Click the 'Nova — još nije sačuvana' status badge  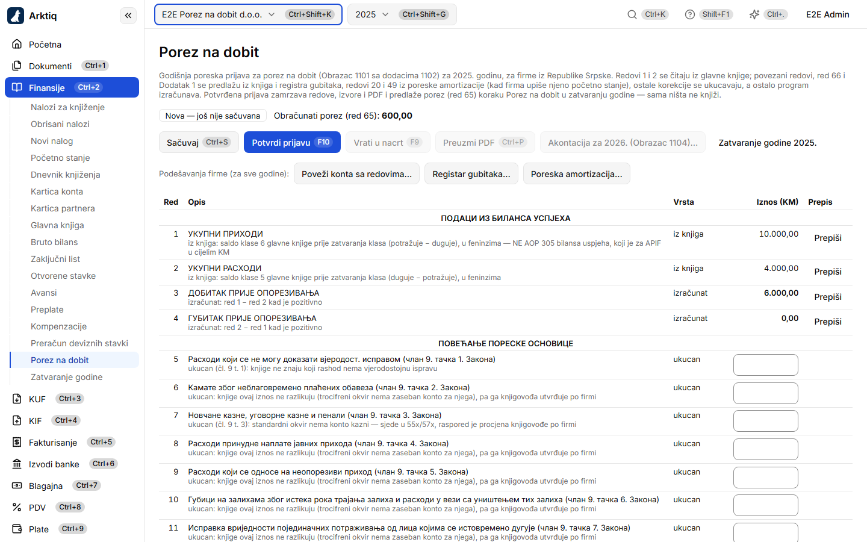click(213, 116)
